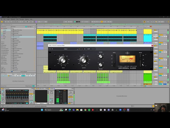Start playback with the green Play button
This screenshot has height=128, width=170.
point(75,22)
